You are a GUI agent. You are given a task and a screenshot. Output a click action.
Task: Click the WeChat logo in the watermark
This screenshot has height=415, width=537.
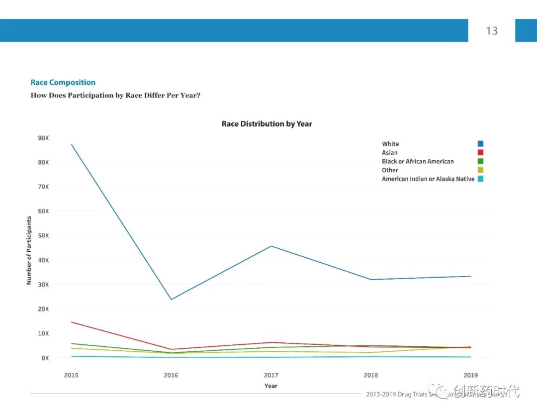(x=440, y=391)
